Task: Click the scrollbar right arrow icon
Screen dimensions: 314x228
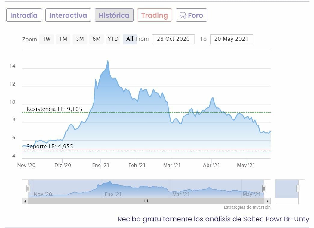Action: [x=268, y=201]
